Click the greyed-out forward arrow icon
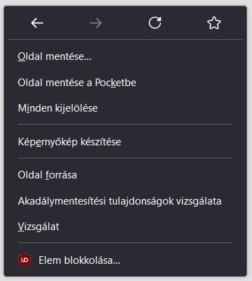The height and width of the screenshot is (281, 252). 96,23
